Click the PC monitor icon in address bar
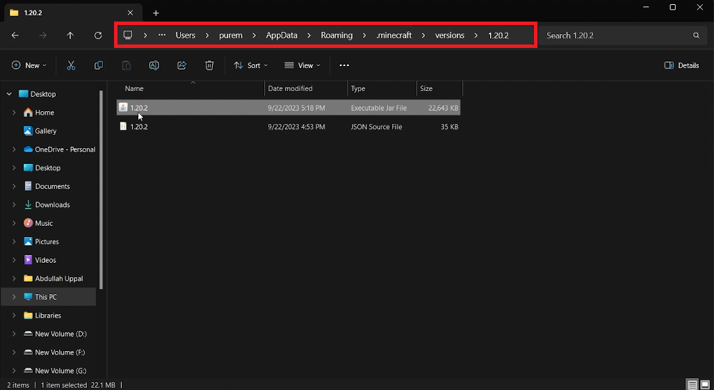The image size is (714, 390). [128, 35]
